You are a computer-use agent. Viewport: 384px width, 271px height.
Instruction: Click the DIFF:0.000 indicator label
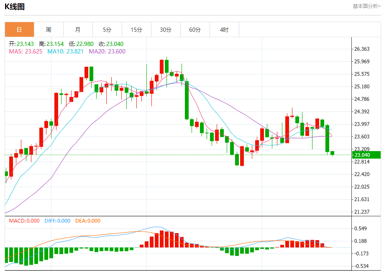point(57,221)
